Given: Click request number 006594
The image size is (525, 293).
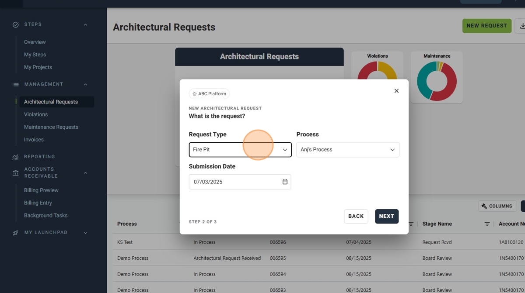Looking at the screenshot, I should (278, 275).
